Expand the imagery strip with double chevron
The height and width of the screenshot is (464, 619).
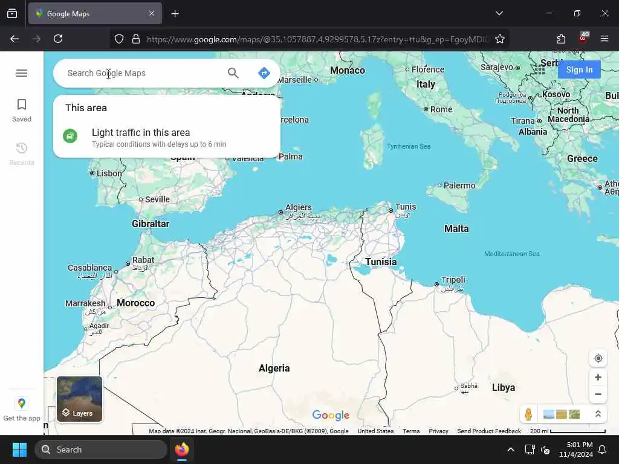click(x=598, y=414)
